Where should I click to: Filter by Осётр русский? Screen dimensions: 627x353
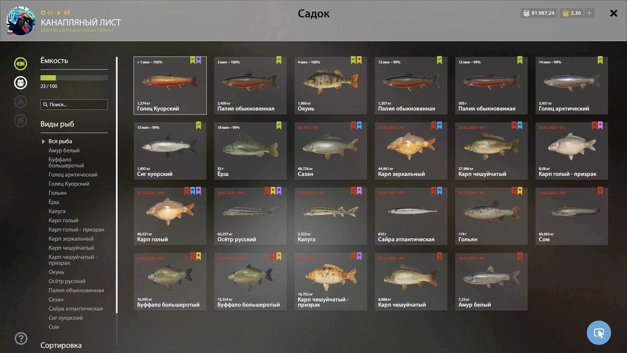pyautogui.click(x=67, y=281)
